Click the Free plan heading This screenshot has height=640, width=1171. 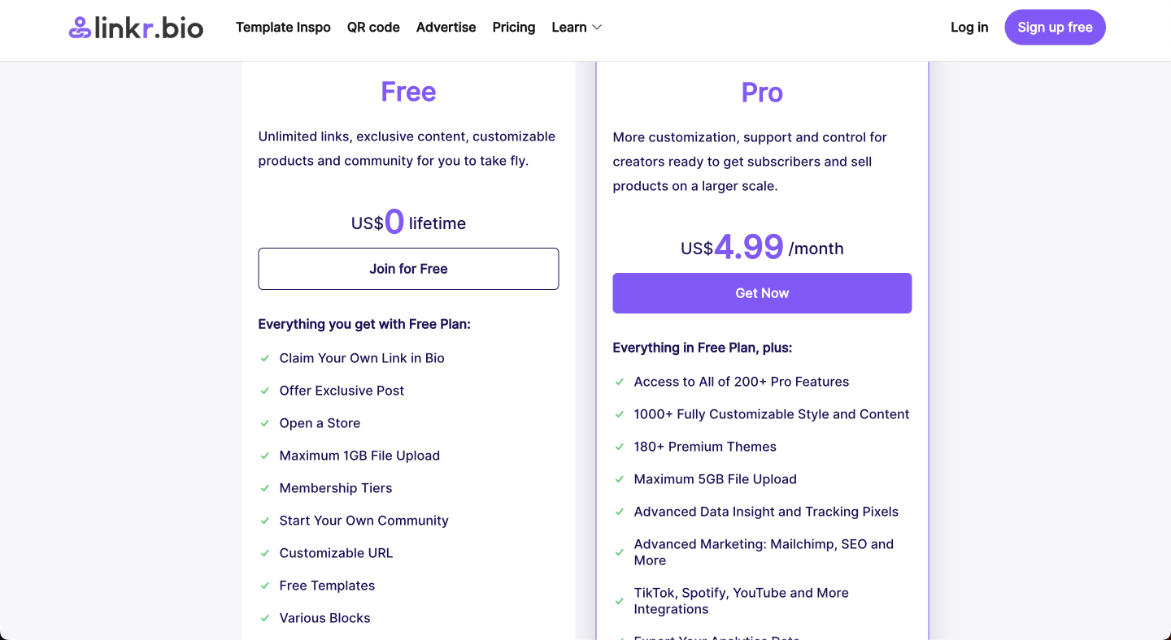point(408,92)
